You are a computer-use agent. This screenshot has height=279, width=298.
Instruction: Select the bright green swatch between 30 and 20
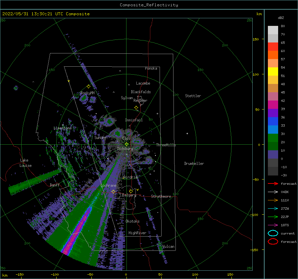[273, 138]
